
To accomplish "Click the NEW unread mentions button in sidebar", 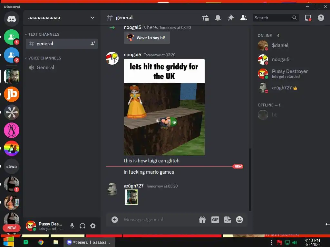I will pyautogui.click(x=12, y=228).
